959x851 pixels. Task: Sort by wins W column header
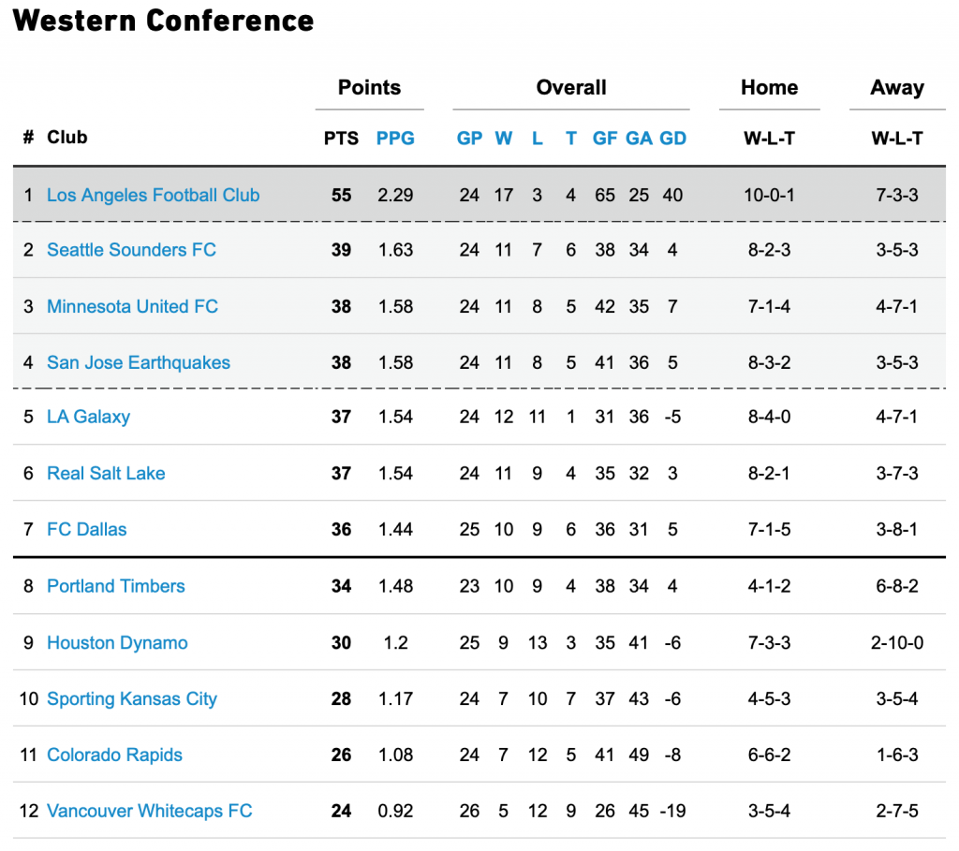pyautogui.click(x=503, y=139)
